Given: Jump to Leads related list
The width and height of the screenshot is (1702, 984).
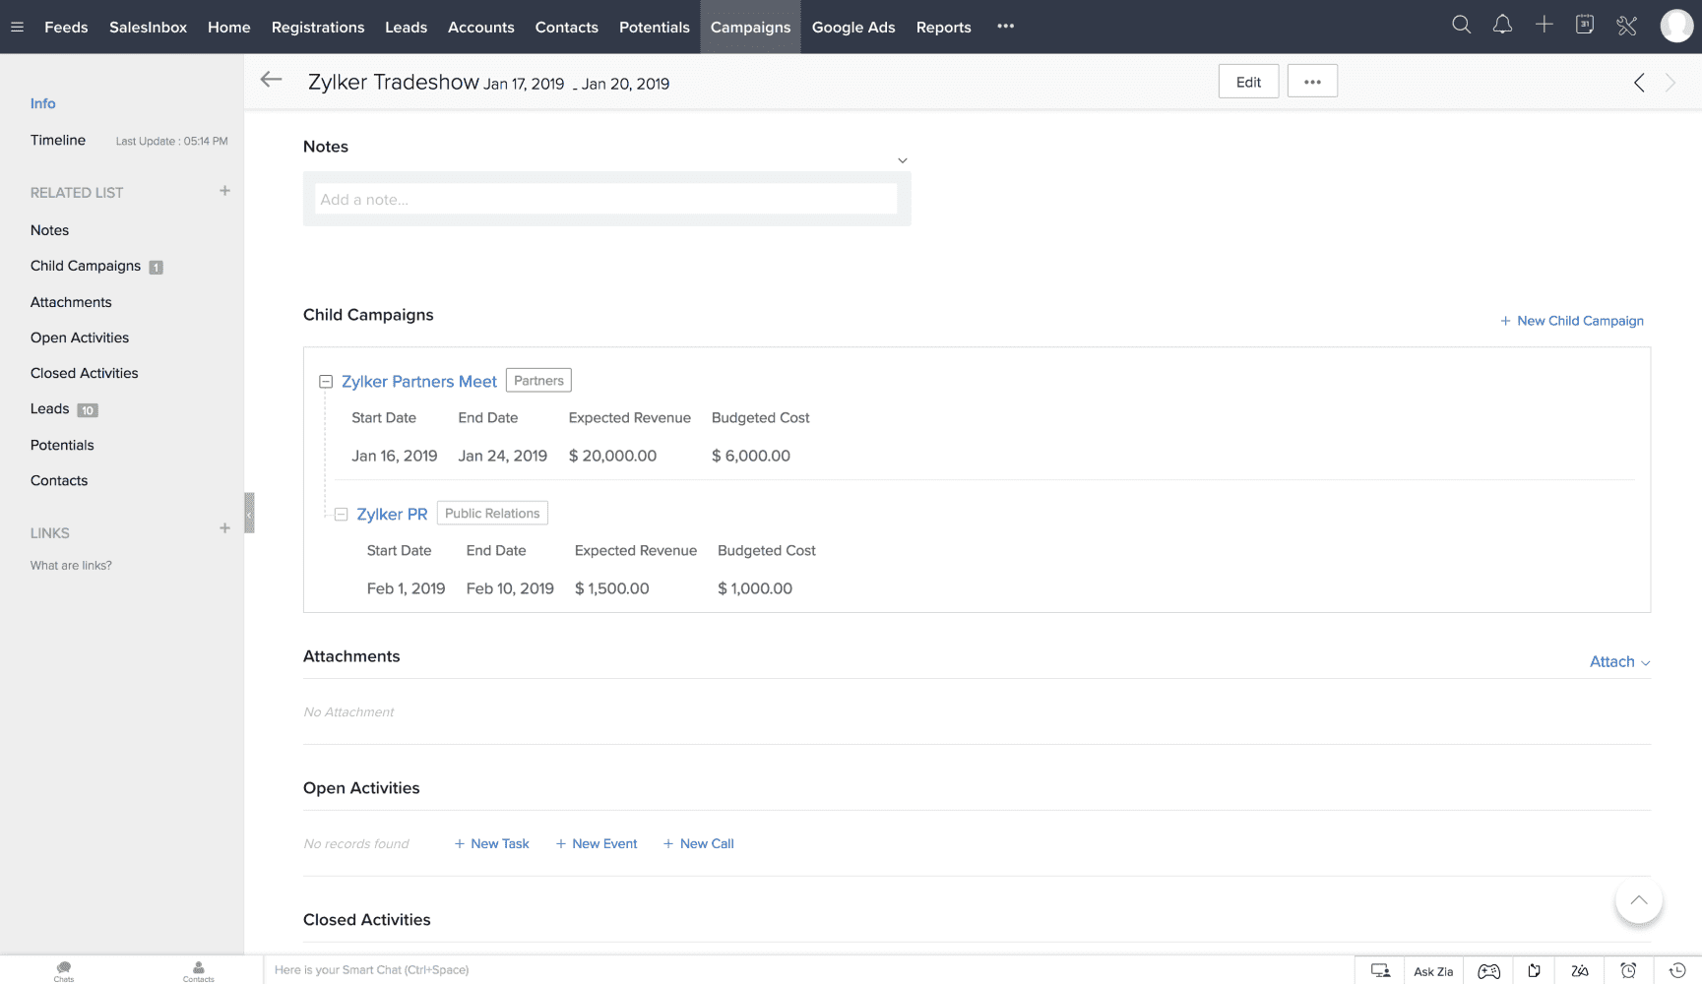Looking at the screenshot, I should [49, 408].
